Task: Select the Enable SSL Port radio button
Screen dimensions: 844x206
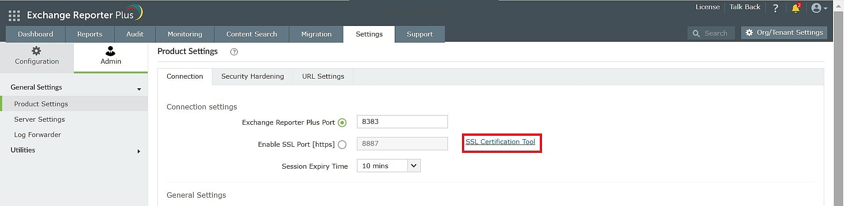Action: pyautogui.click(x=342, y=145)
